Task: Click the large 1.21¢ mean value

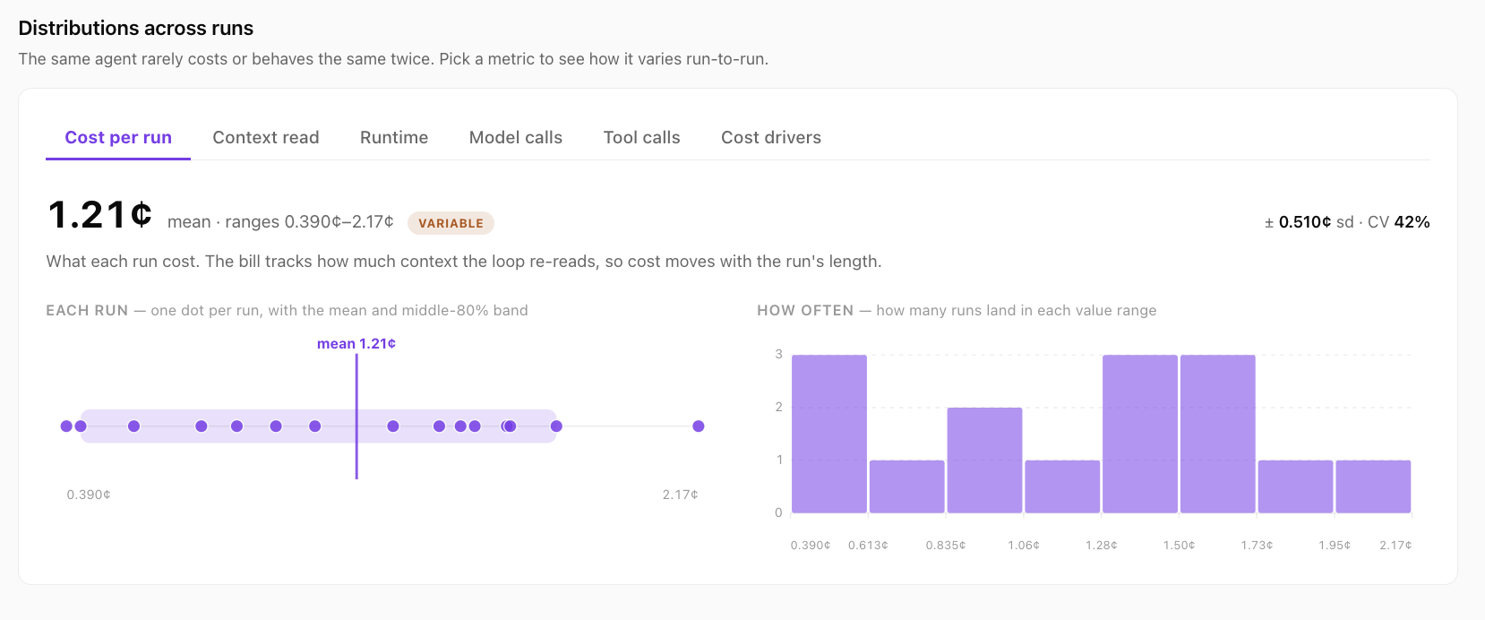Action: coord(100,215)
